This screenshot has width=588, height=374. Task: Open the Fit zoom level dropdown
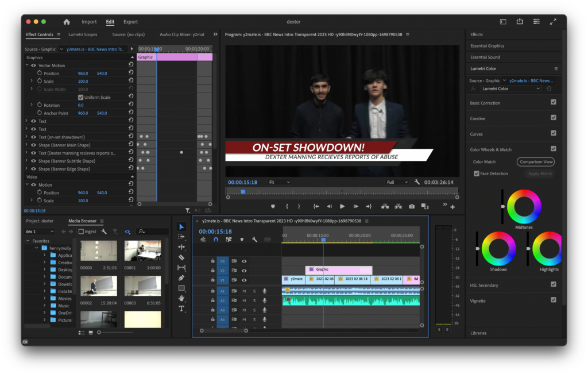pos(280,182)
